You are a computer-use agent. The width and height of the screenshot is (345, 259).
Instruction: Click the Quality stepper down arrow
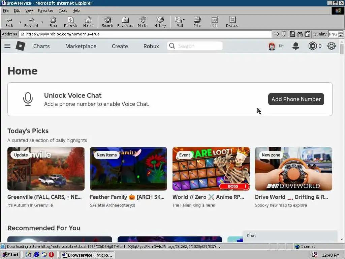pyautogui.click(x=341, y=35)
